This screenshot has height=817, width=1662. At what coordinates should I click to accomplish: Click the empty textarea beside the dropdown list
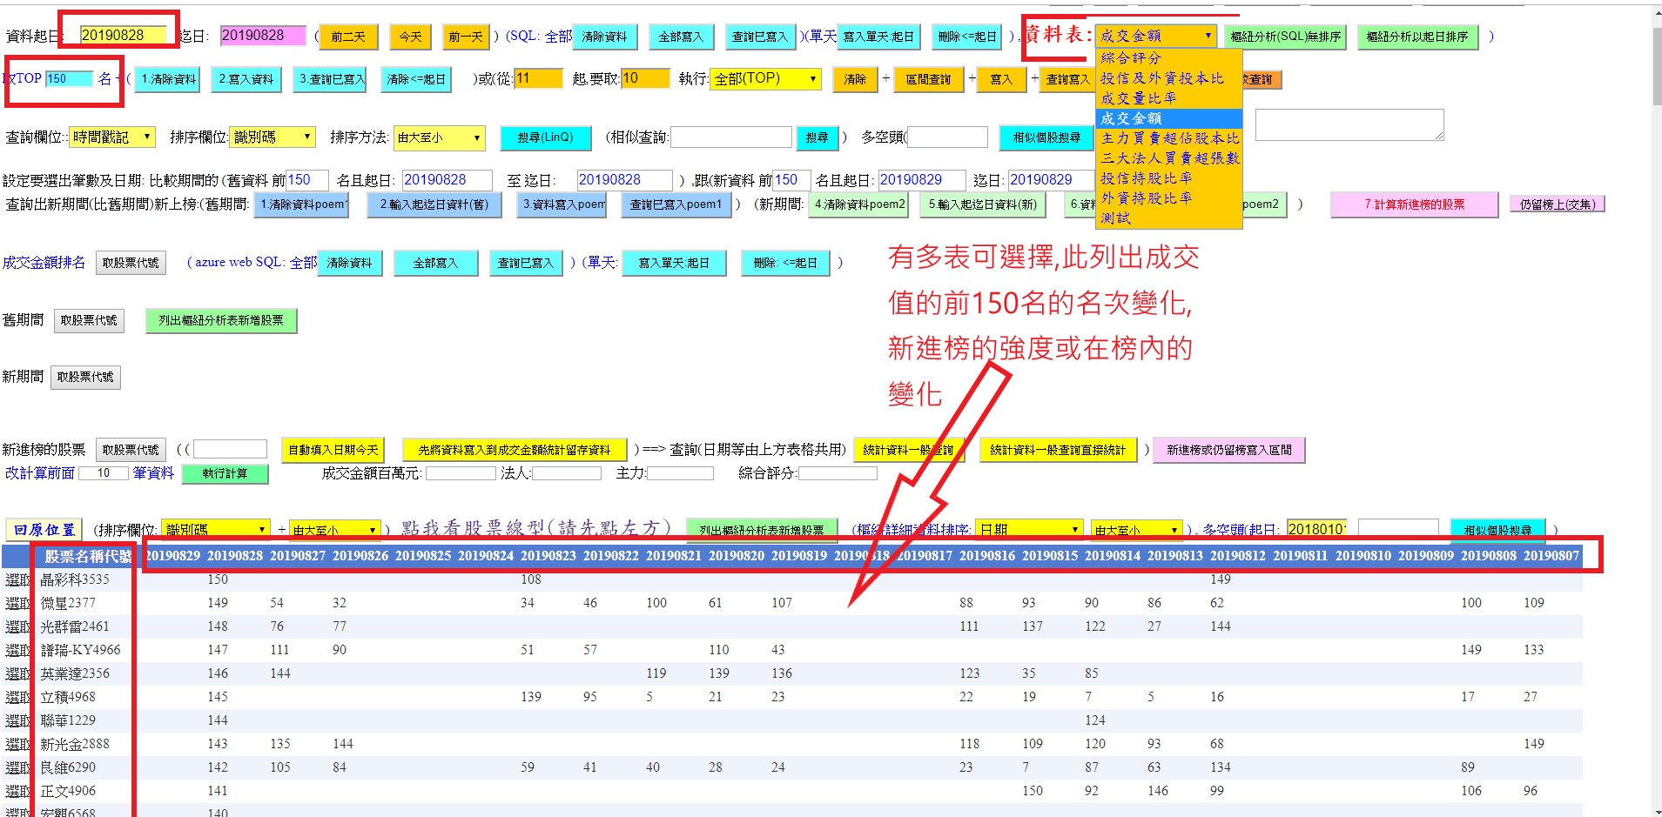1349,124
